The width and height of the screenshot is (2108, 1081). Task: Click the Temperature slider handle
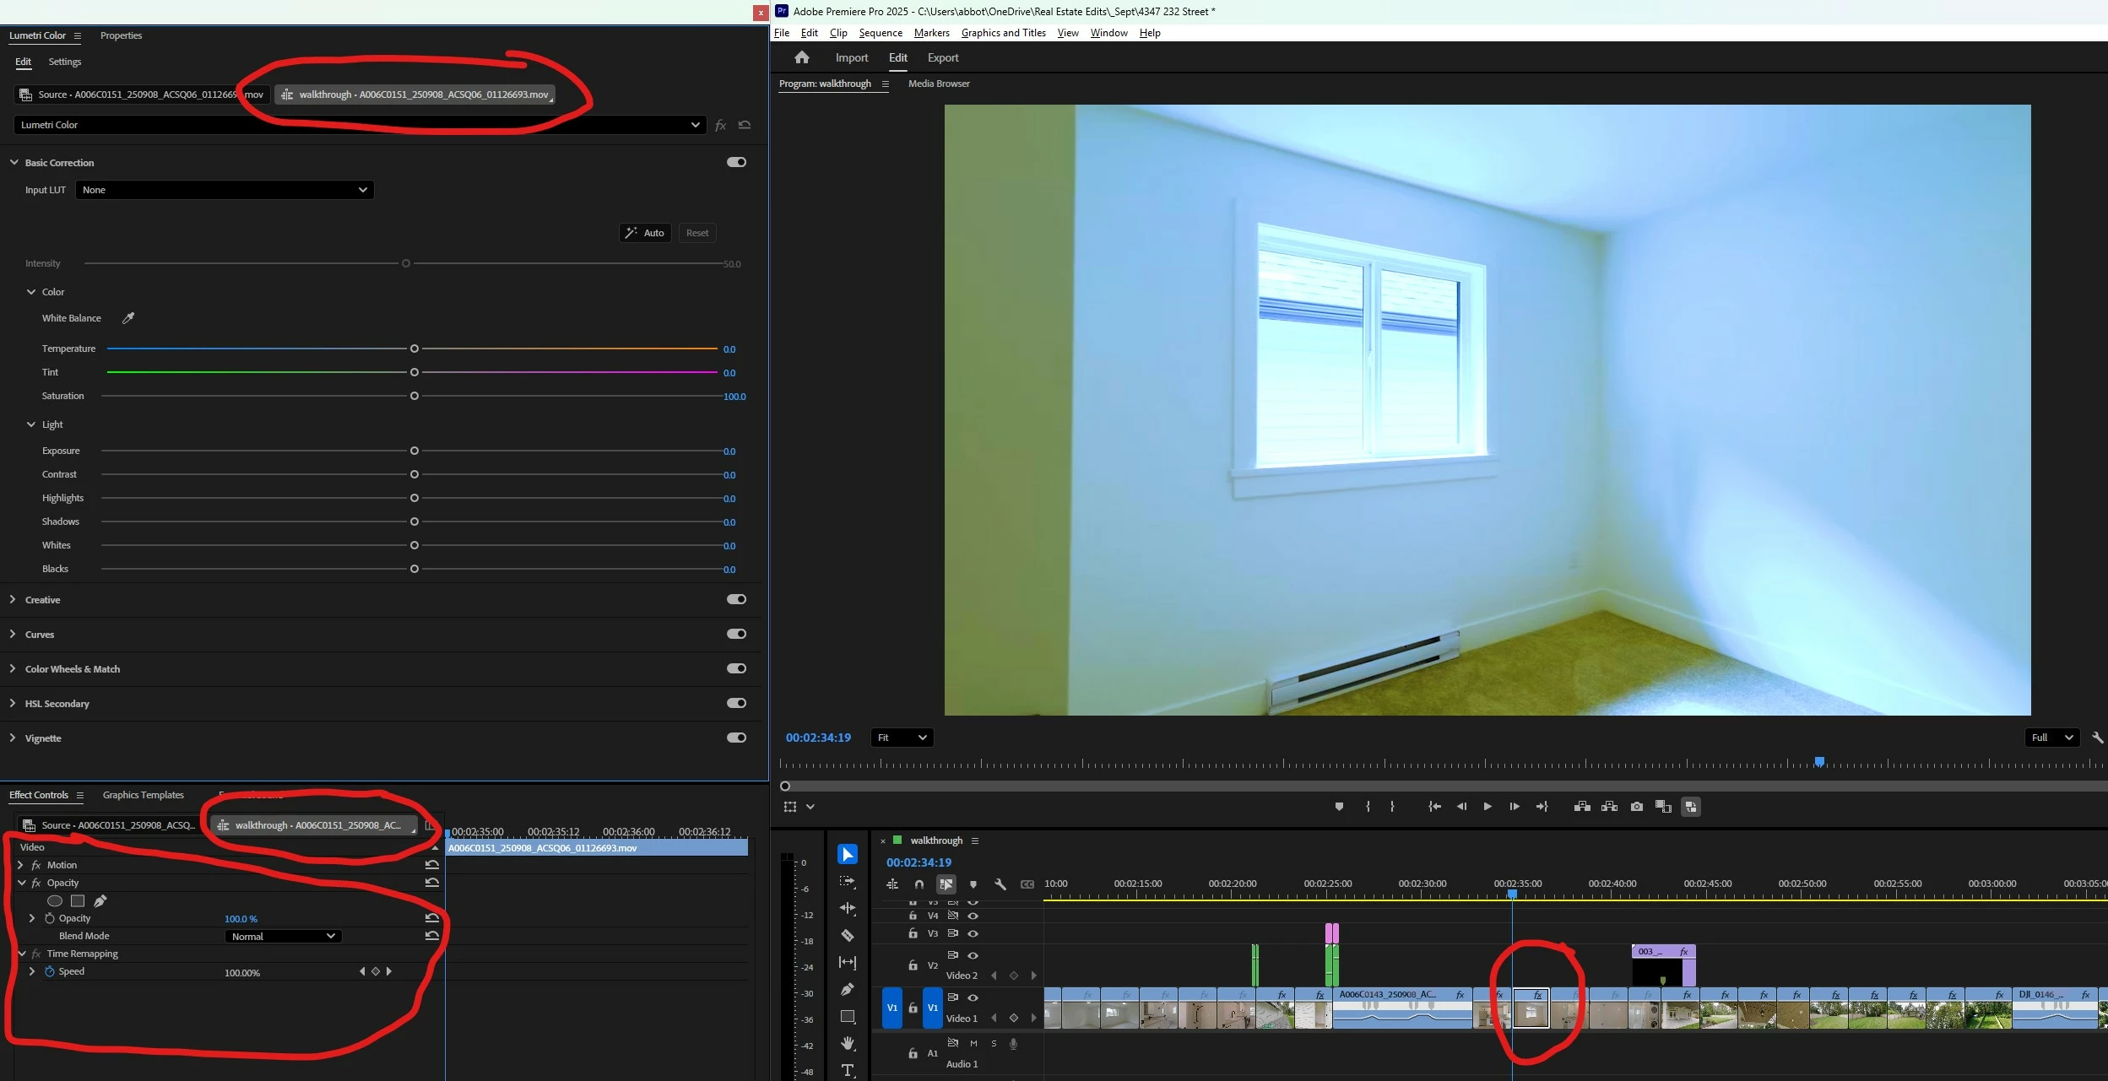tap(414, 349)
